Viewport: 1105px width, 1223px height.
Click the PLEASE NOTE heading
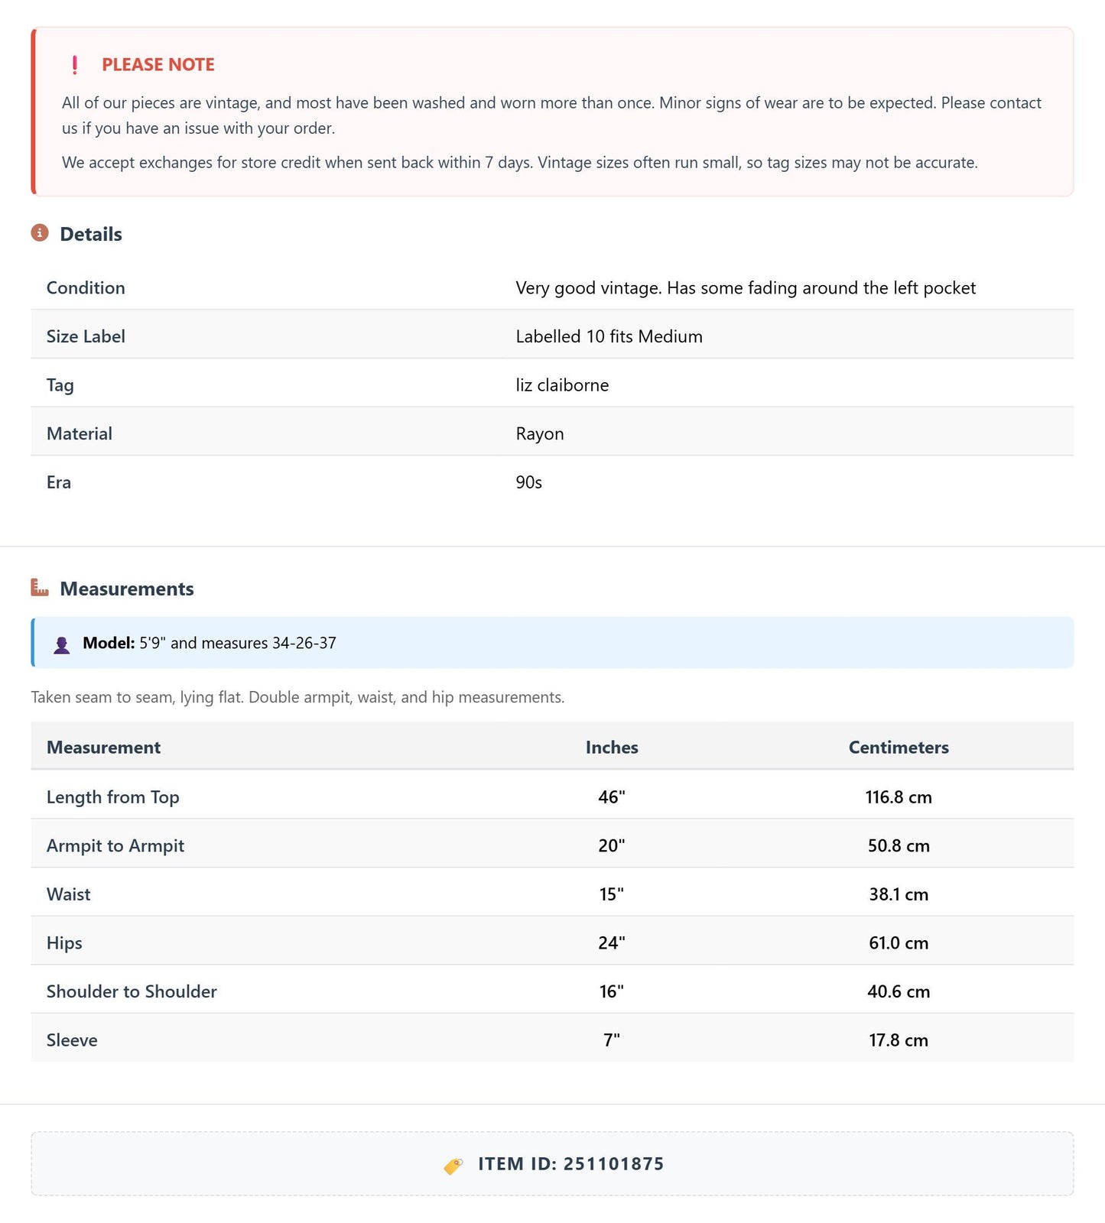[x=158, y=65]
